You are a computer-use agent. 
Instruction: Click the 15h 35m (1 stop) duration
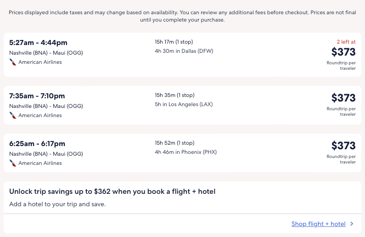coord(174,95)
